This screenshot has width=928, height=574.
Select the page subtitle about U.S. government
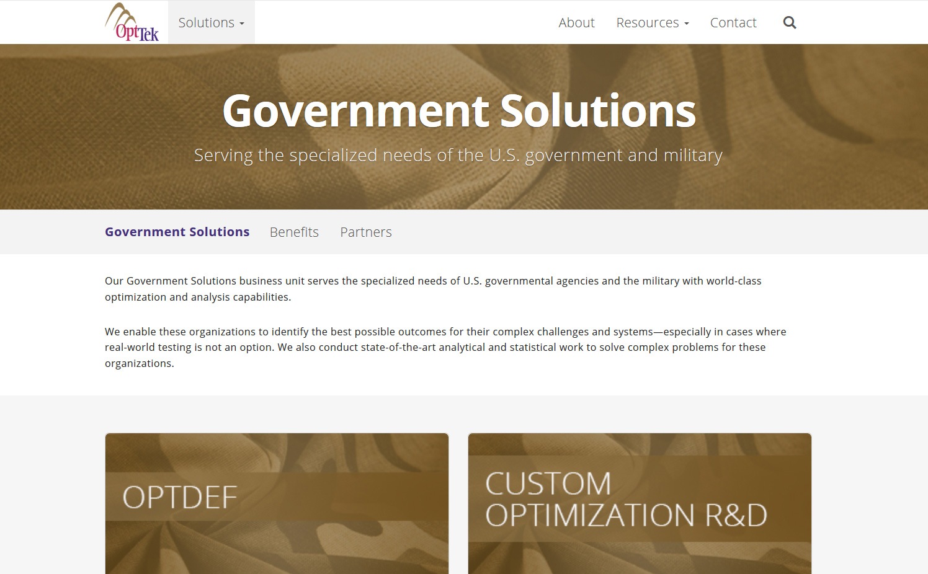pyautogui.click(x=458, y=155)
